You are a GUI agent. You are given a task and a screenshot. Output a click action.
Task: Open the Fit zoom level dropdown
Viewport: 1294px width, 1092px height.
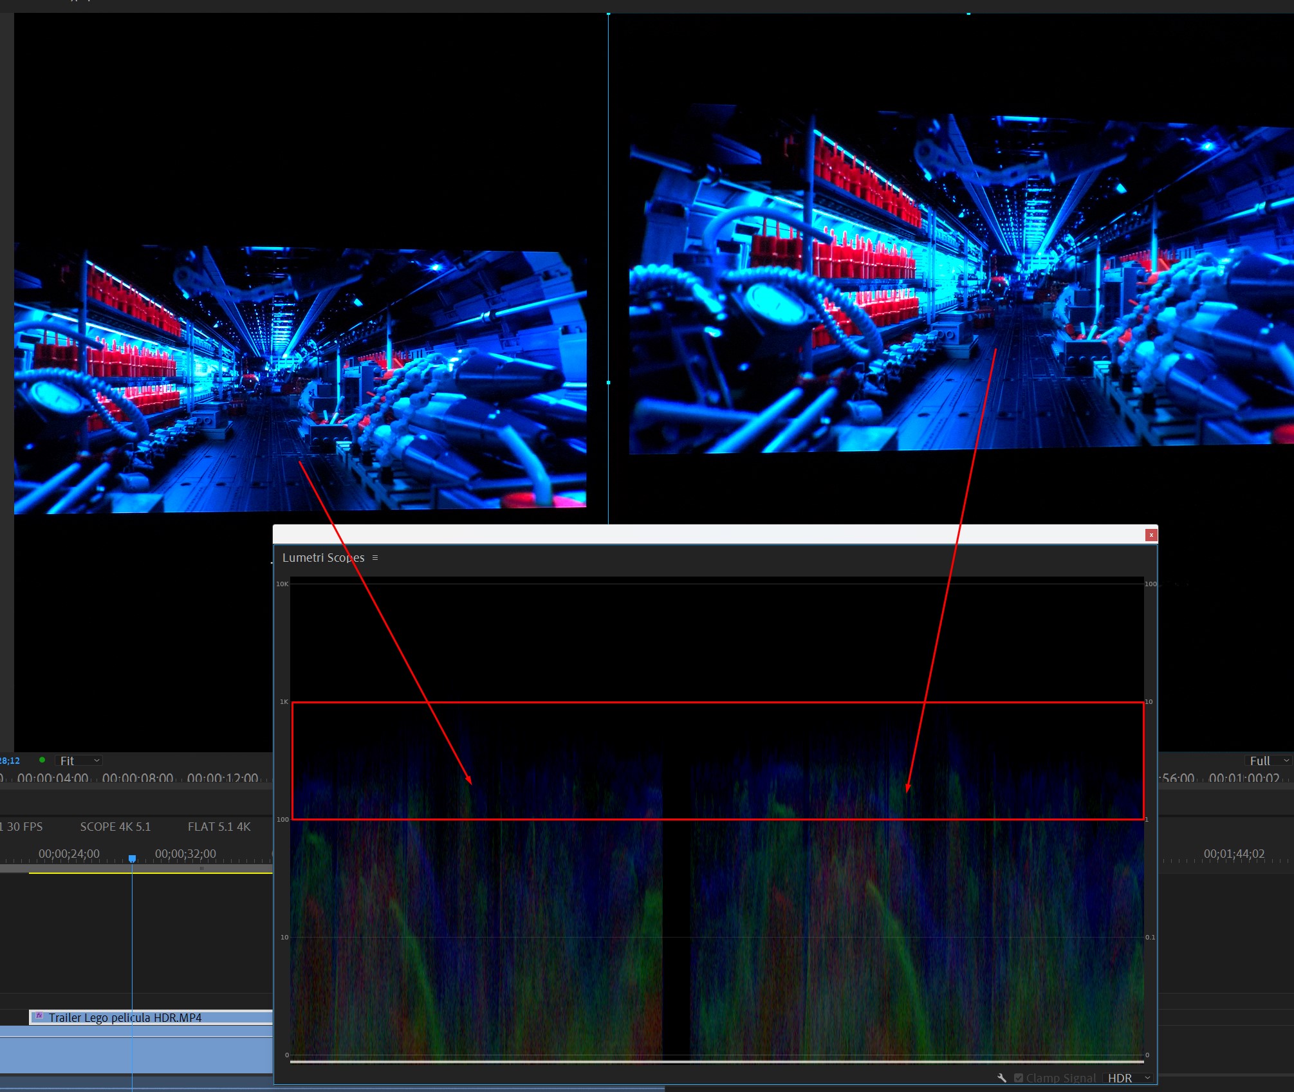click(79, 761)
